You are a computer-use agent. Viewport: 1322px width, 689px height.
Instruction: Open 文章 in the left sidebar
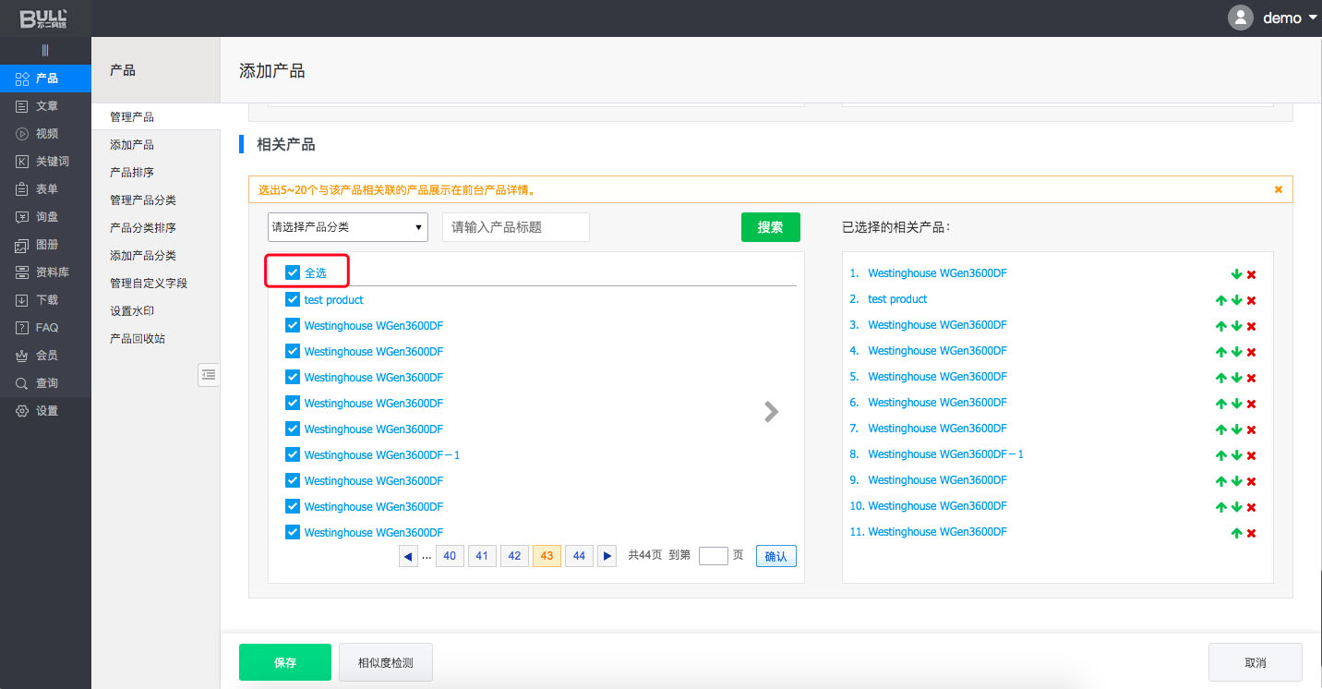click(x=46, y=106)
